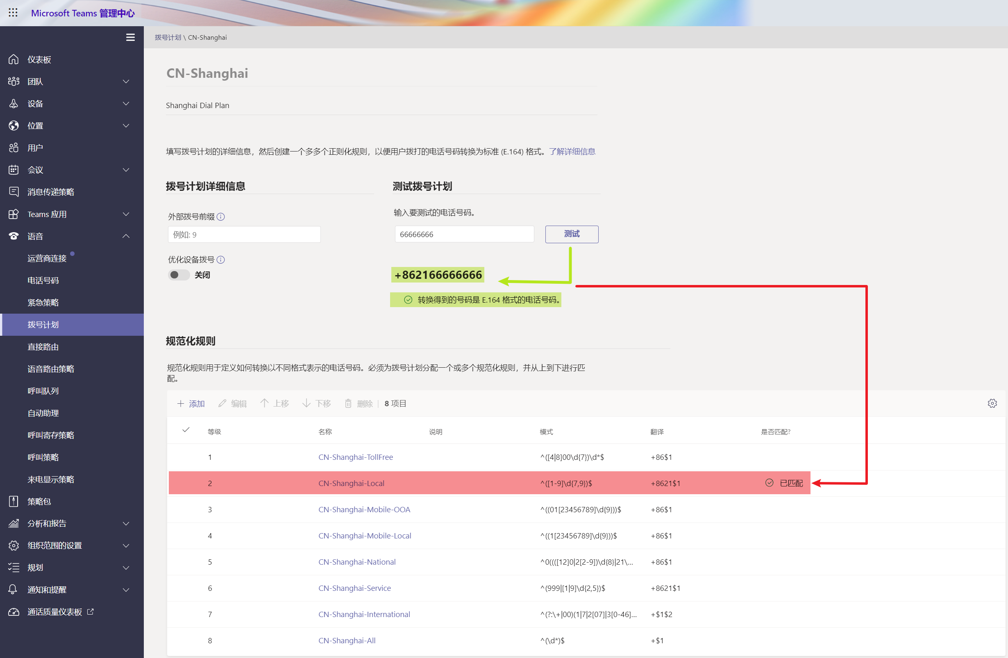Click the Analytics and reports chart icon
This screenshot has width=1008, height=658.
[x=14, y=523]
